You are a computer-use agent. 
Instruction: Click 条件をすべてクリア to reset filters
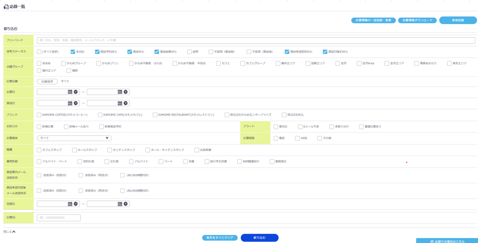point(220,237)
